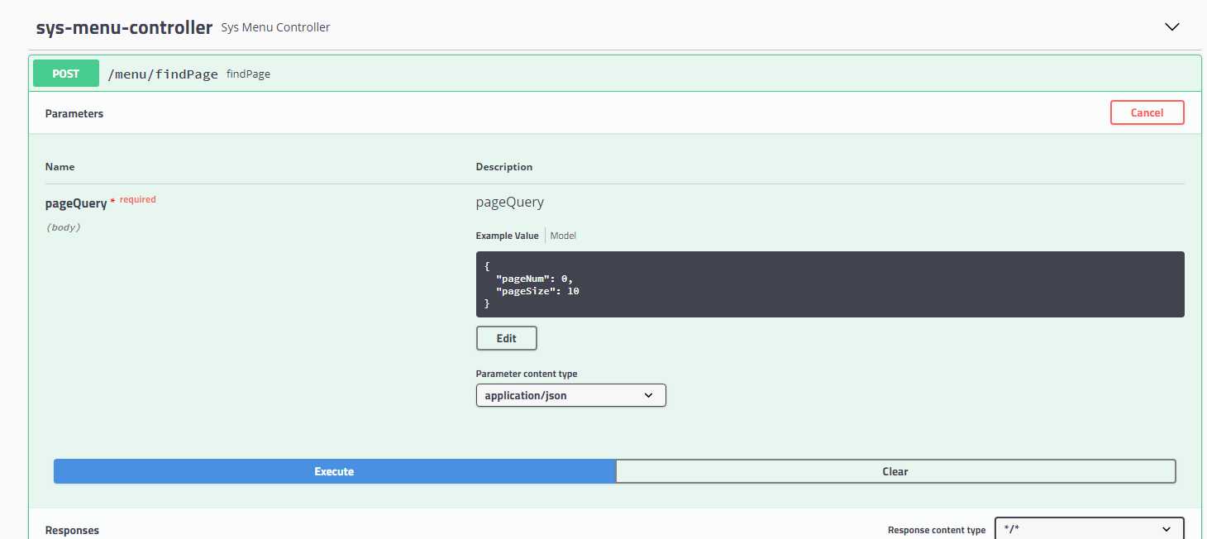Click the Name column header
This screenshot has width=1207, height=539.
[60, 166]
